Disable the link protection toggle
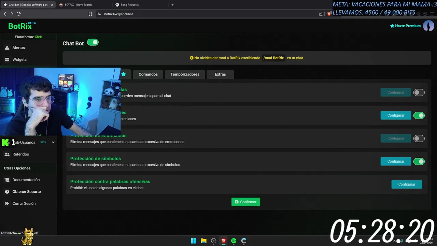Viewport: 437px width, 246px height. pos(419,115)
